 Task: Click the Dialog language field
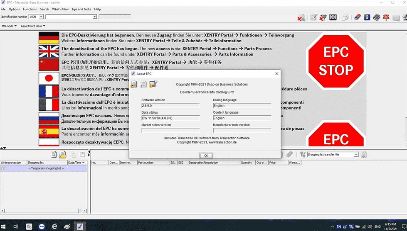242,105
